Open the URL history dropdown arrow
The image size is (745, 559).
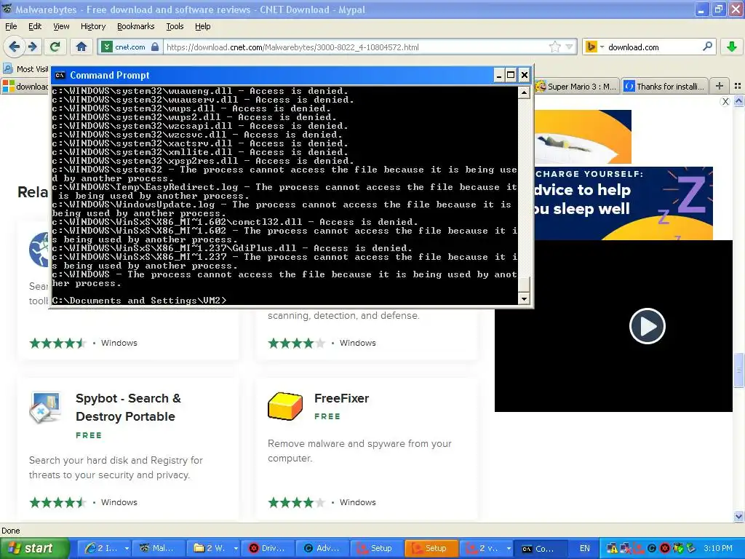[569, 47]
